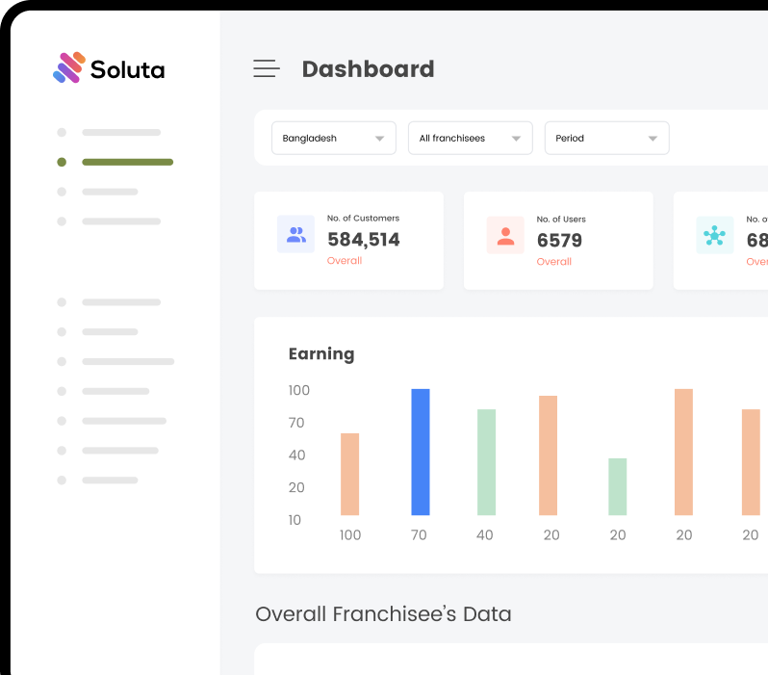Click the Overall Franchisee's Data heading

[x=383, y=613]
